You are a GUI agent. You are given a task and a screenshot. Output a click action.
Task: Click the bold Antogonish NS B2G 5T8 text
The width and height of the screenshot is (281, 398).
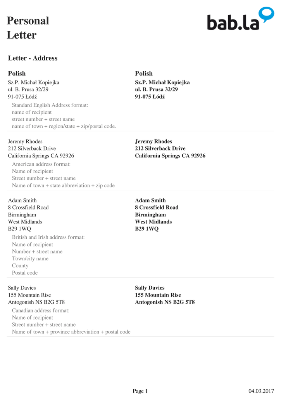[x=165, y=302]
